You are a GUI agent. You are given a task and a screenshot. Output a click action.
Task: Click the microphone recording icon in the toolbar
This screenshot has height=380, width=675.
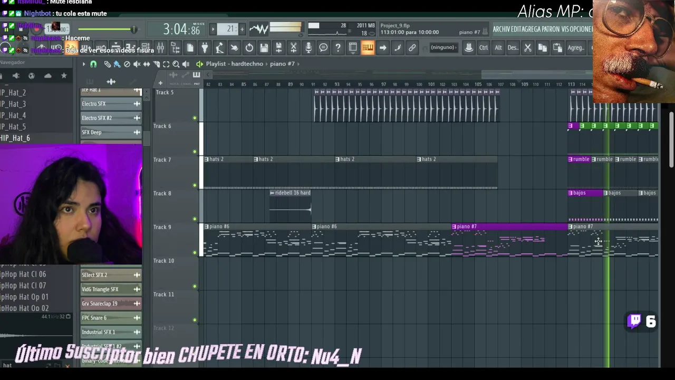308,48
